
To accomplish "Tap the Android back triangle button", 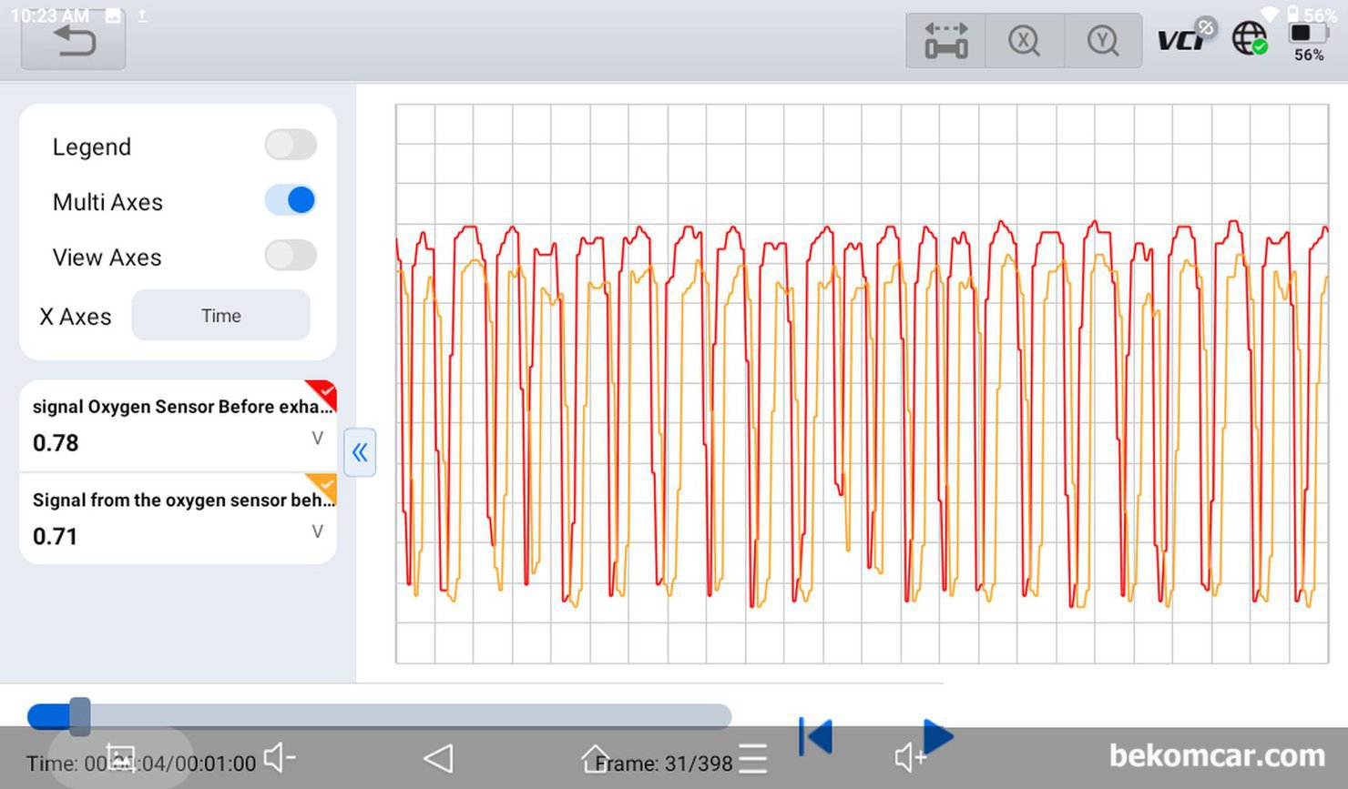I will click(439, 759).
